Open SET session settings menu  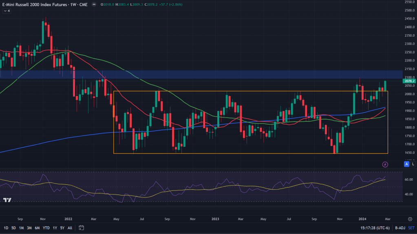pyautogui.click(x=411, y=228)
